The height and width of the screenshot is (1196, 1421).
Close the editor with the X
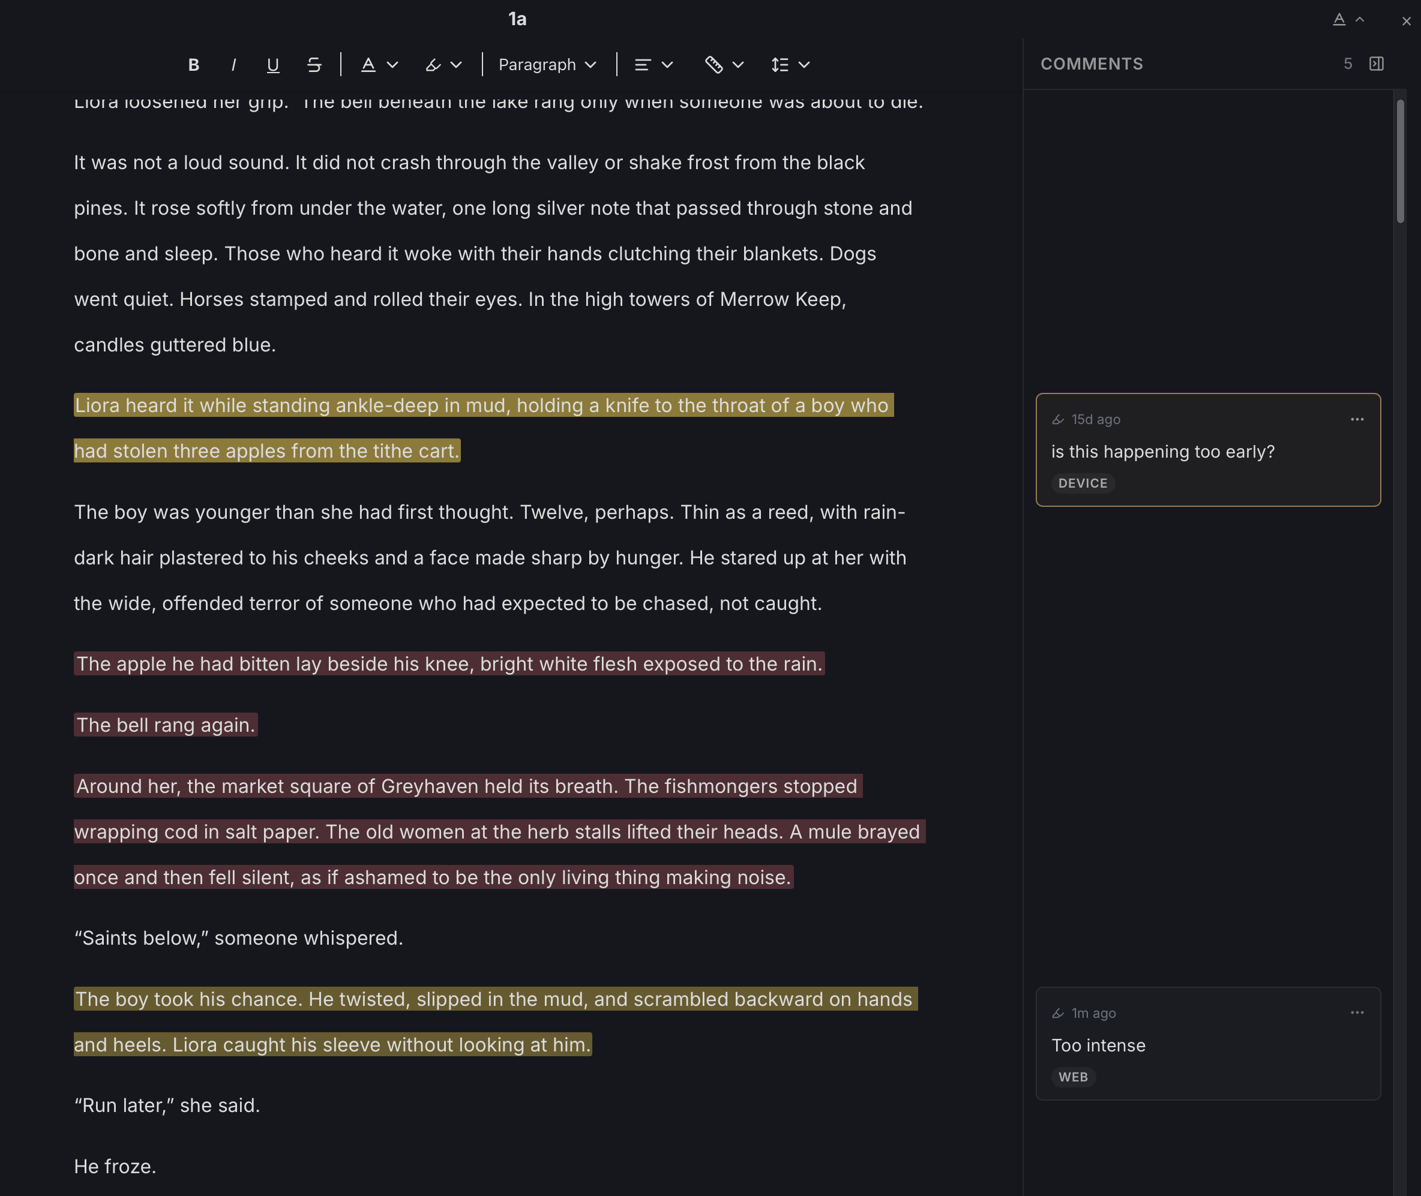1406,22
